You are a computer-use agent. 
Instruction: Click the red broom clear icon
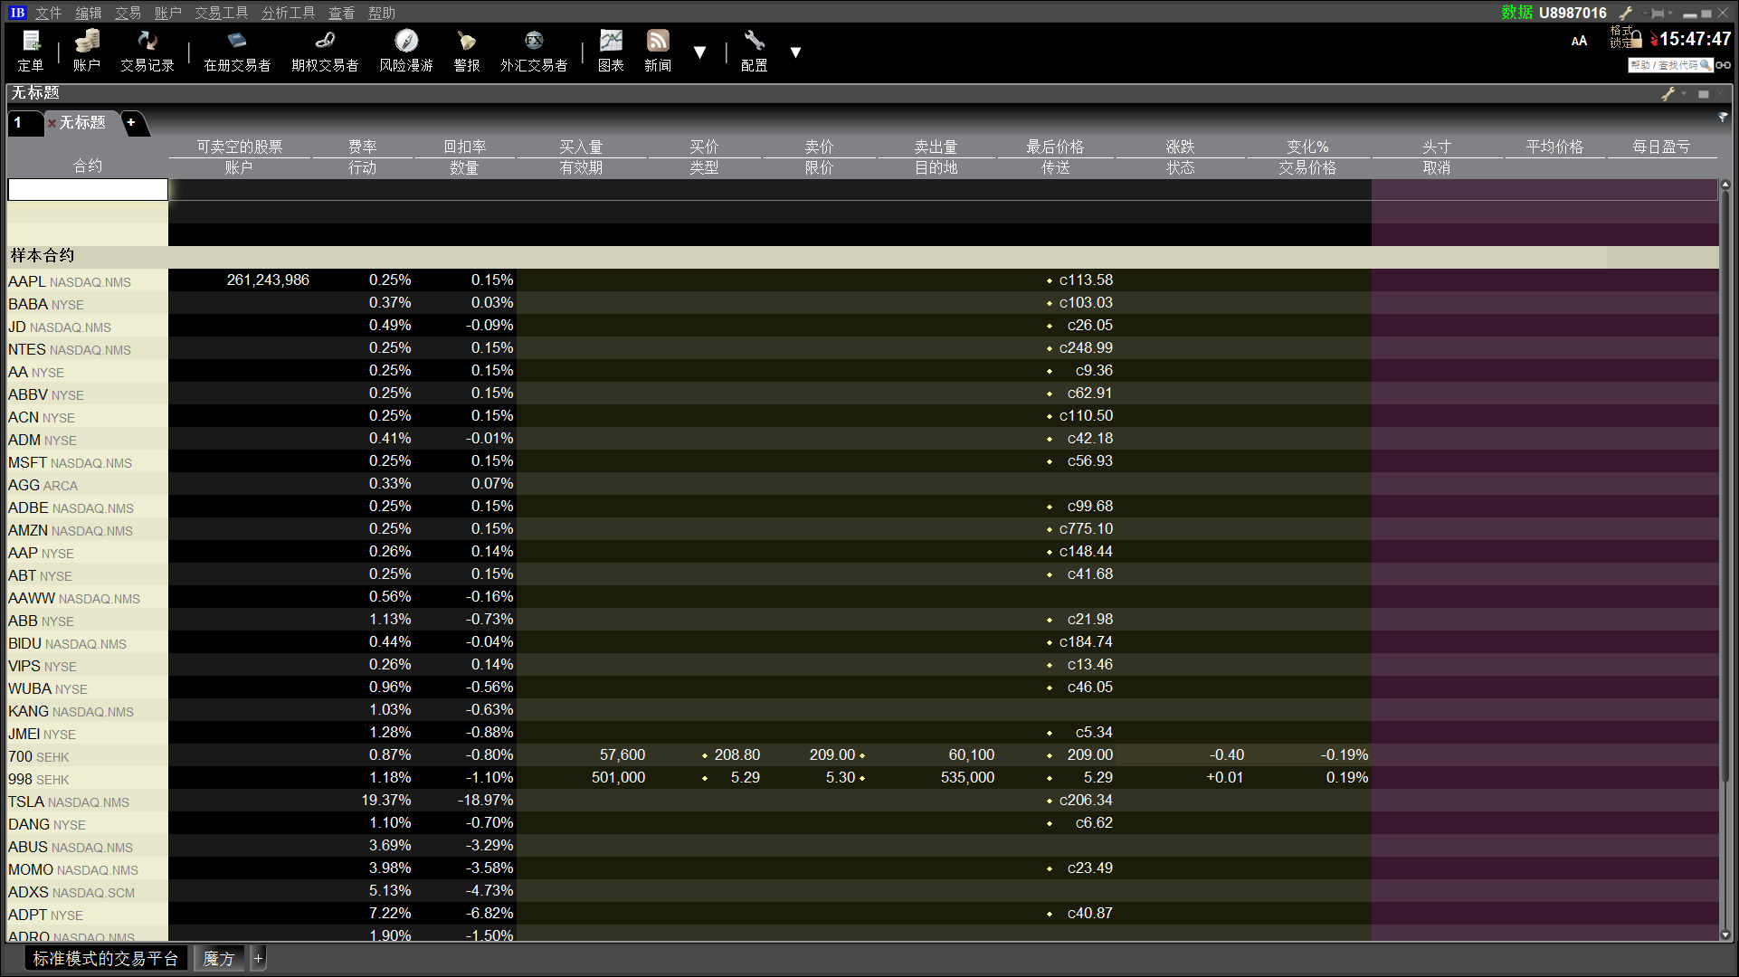click(1654, 39)
